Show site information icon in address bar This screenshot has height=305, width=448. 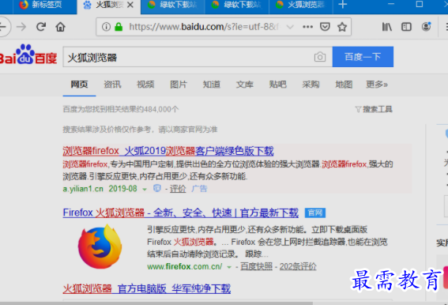(x=106, y=27)
